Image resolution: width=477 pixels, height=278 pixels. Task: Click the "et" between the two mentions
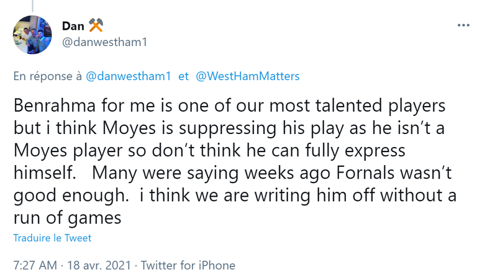coord(183,76)
